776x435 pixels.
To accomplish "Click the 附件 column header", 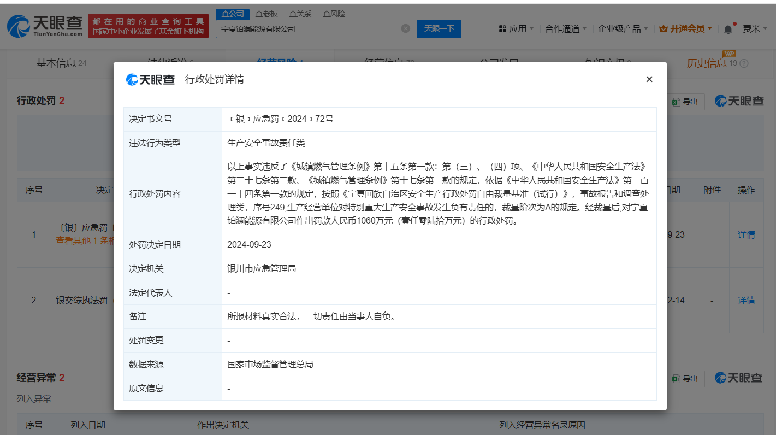I will tap(712, 190).
